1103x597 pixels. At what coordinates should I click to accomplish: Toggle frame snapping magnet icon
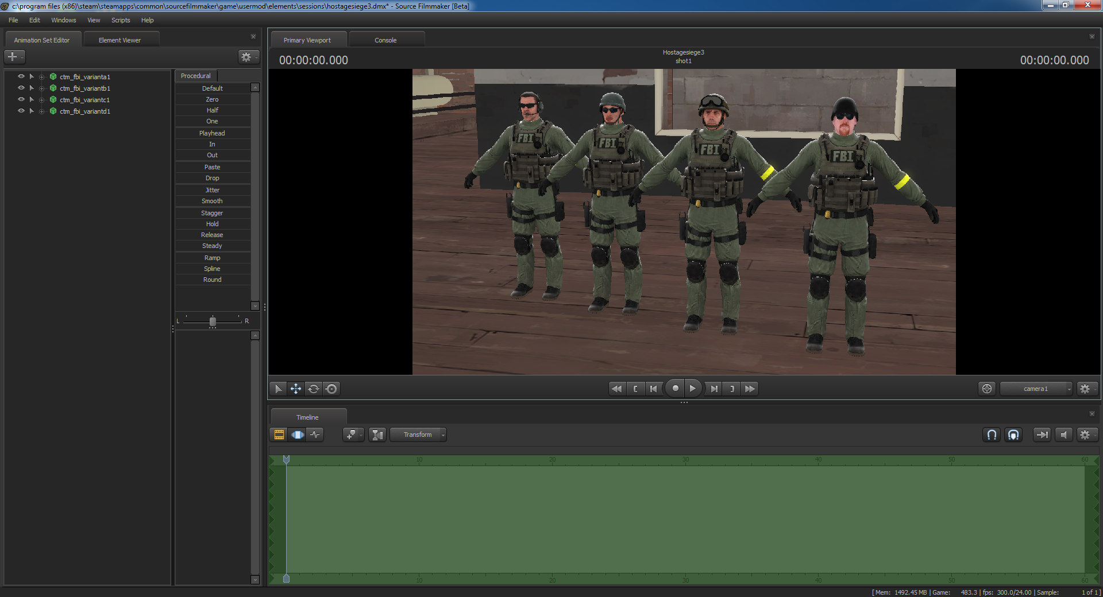tap(1013, 435)
